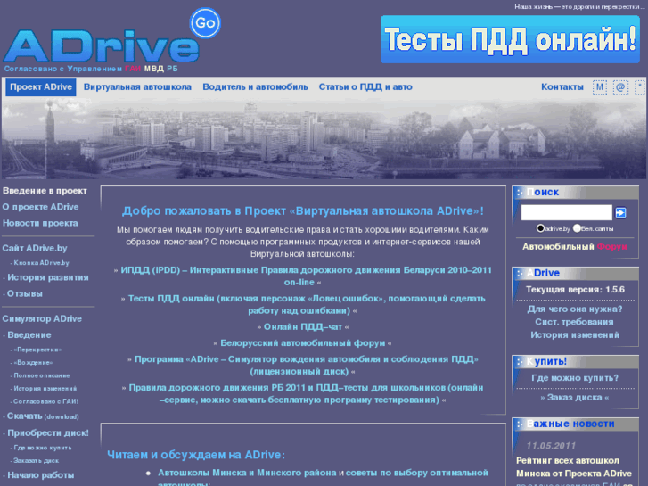648x486 pixels.
Task: Select the adrive.by search radio button
Action: (540, 228)
